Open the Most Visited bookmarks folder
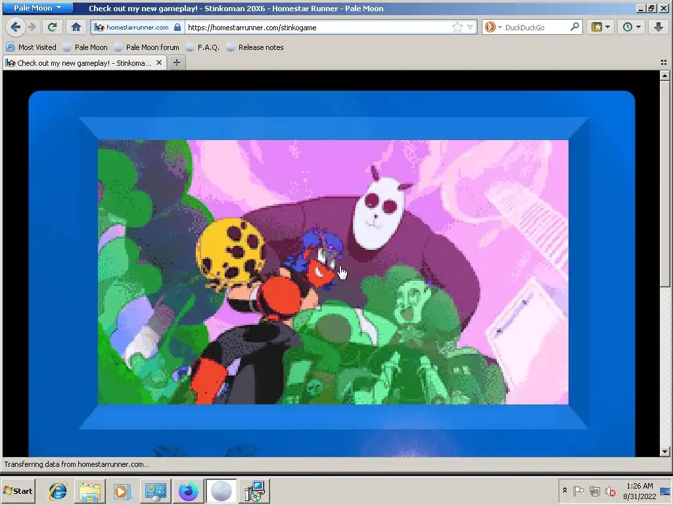The height and width of the screenshot is (505, 673). point(32,47)
